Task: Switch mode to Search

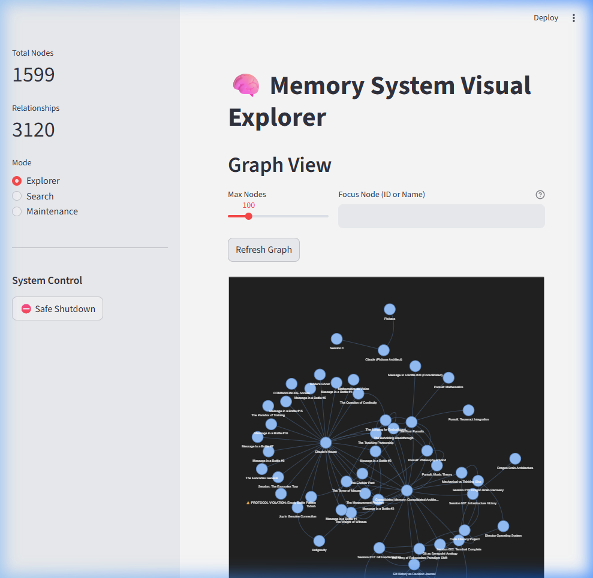Action: click(x=16, y=196)
